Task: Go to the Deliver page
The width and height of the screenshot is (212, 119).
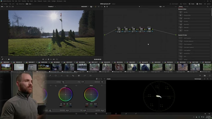Action: point(136,114)
